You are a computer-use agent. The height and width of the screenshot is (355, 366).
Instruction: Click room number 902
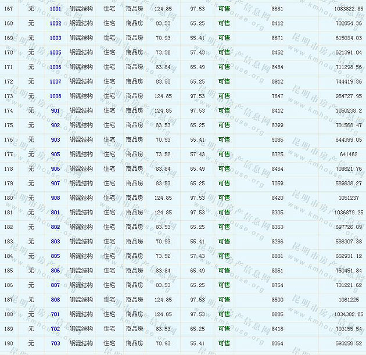pyautogui.click(x=55, y=125)
